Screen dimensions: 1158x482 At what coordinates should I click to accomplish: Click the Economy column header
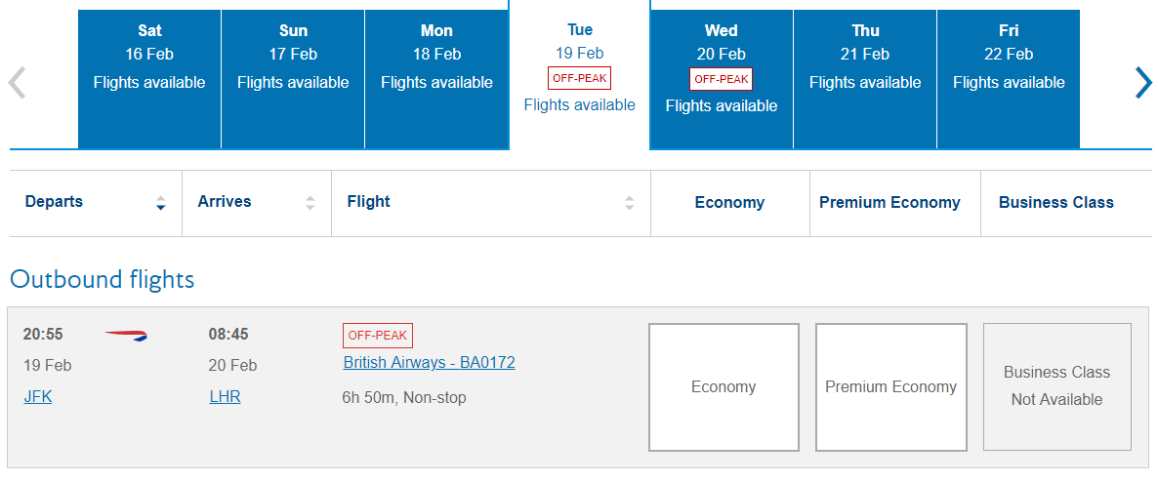tap(729, 203)
